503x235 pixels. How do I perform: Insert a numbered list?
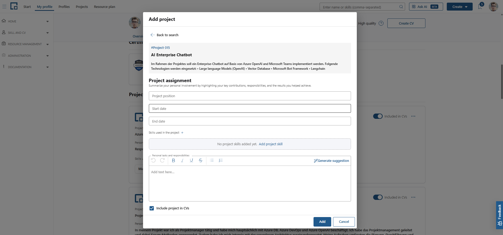221,161
